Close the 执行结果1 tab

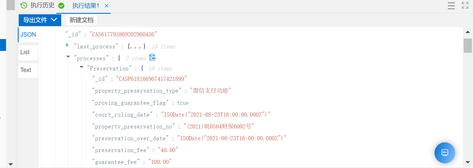click(107, 6)
